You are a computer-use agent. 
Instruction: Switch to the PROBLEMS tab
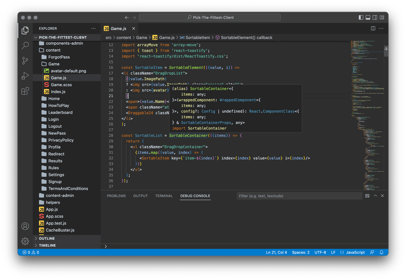tap(116, 196)
